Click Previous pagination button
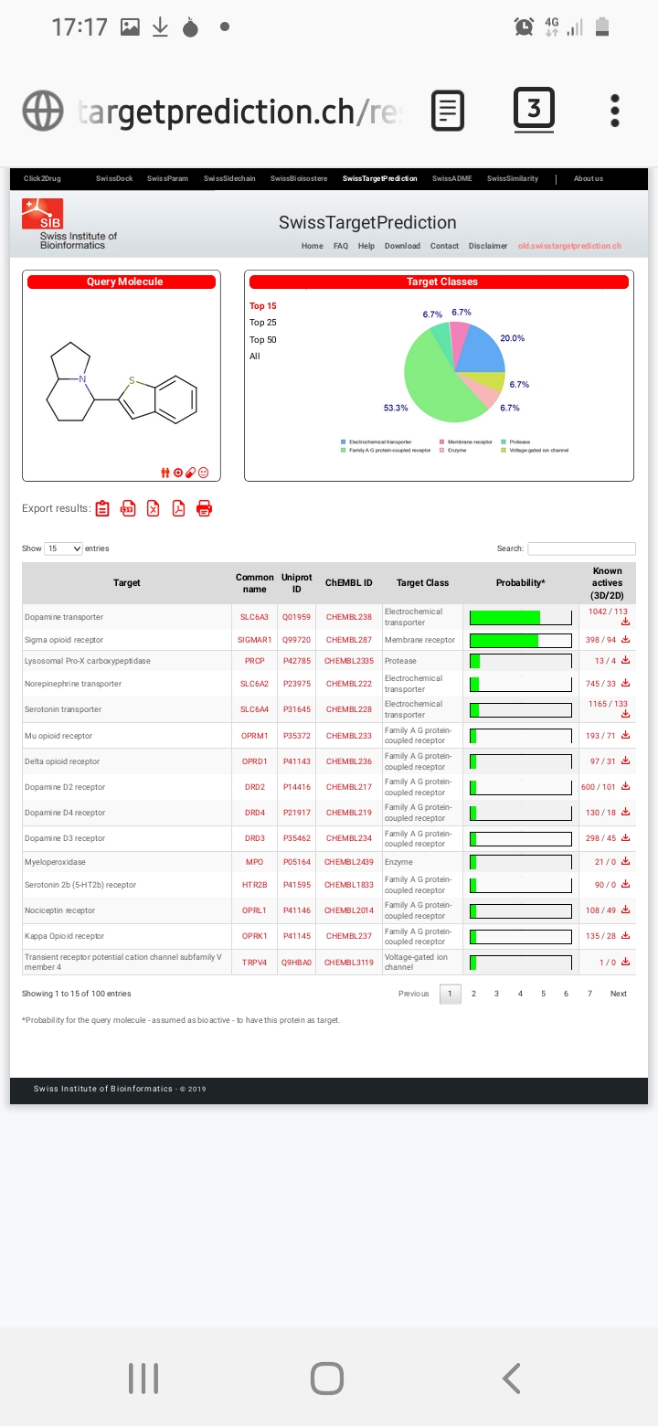Screen dimensions: 658x1426 coord(414,994)
